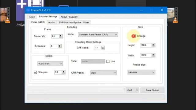Open the 4:2:0 8-bit colors dropdown

pos(50,64)
